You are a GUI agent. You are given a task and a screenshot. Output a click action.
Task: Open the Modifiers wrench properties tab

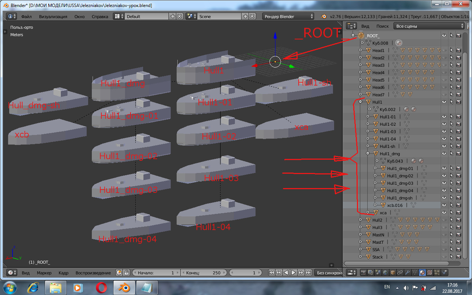coord(407,273)
